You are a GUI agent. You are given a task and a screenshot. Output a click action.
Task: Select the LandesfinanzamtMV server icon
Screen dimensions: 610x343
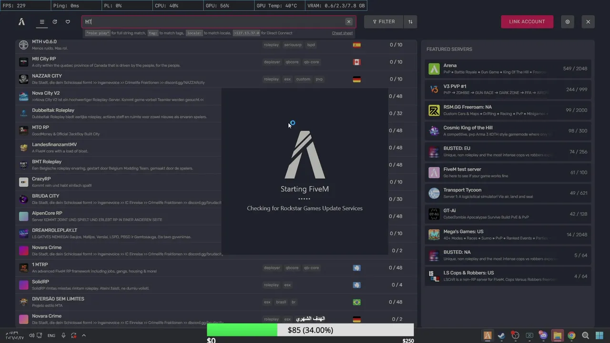point(23,148)
